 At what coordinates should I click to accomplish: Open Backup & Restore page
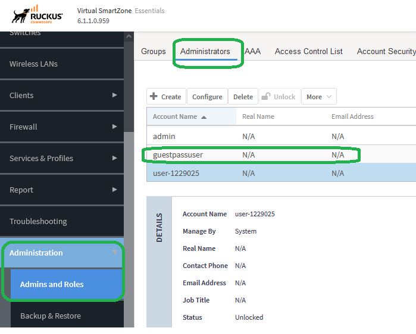pos(51,316)
